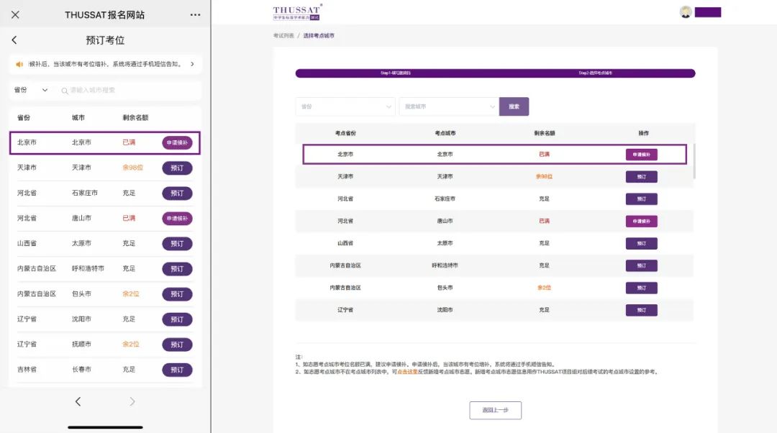The height and width of the screenshot is (433, 777).
Task: Click the mobile city search input field
Action: (129, 91)
